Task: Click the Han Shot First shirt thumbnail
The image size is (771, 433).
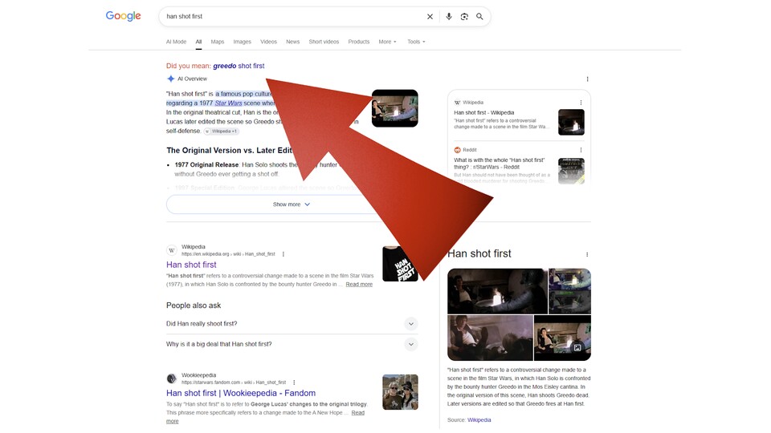Action: [400, 264]
